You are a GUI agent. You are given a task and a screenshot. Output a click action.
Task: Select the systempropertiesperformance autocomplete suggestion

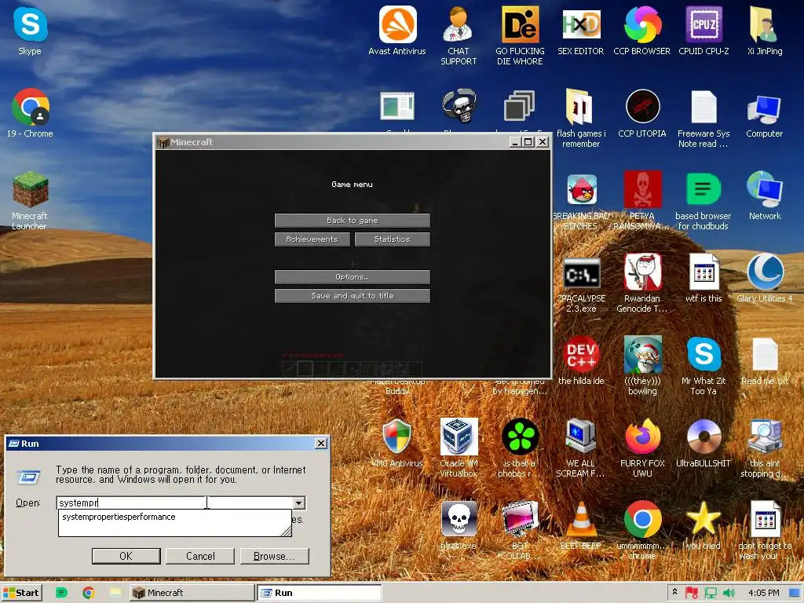coord(119,517)
